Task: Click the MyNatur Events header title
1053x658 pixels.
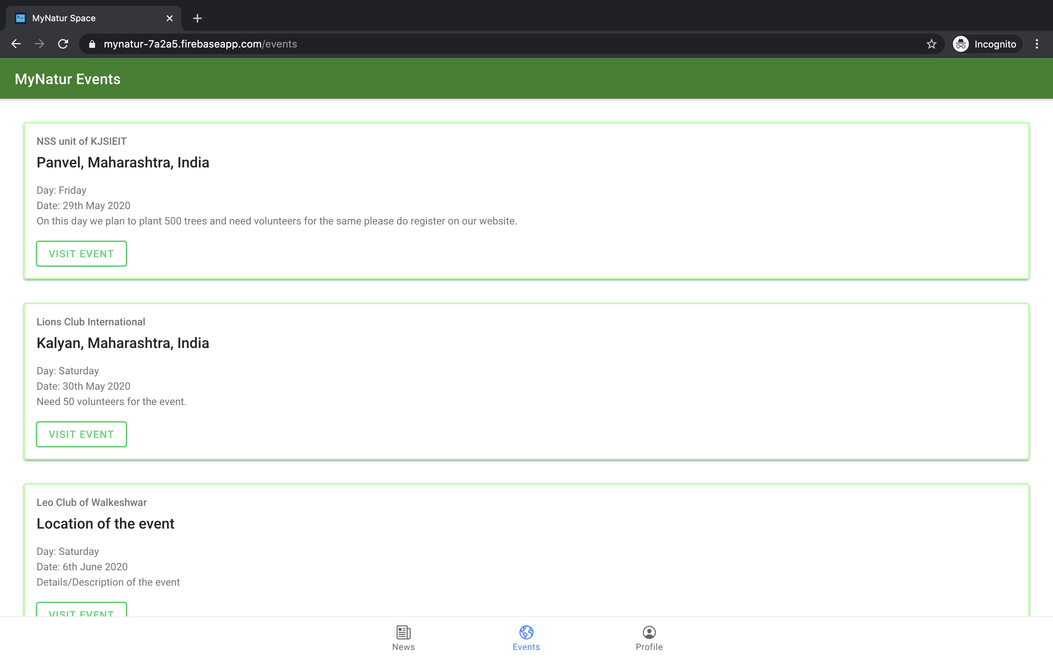Action: (x=67, y=79)
